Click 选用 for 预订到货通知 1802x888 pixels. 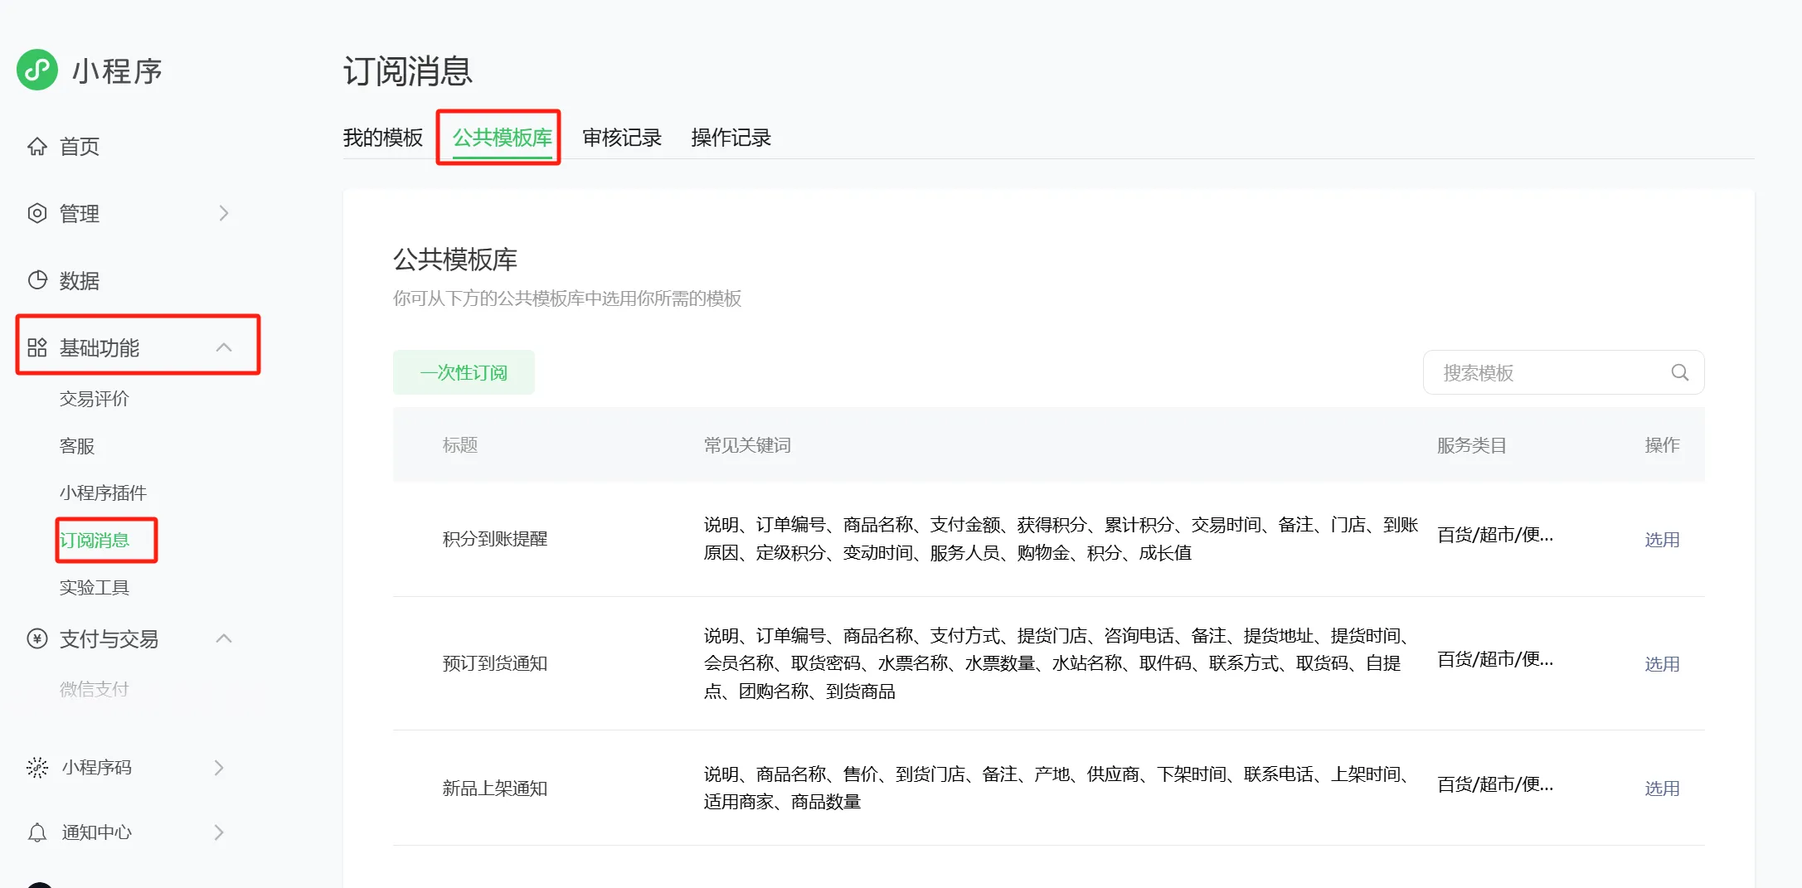point(1663,664)
